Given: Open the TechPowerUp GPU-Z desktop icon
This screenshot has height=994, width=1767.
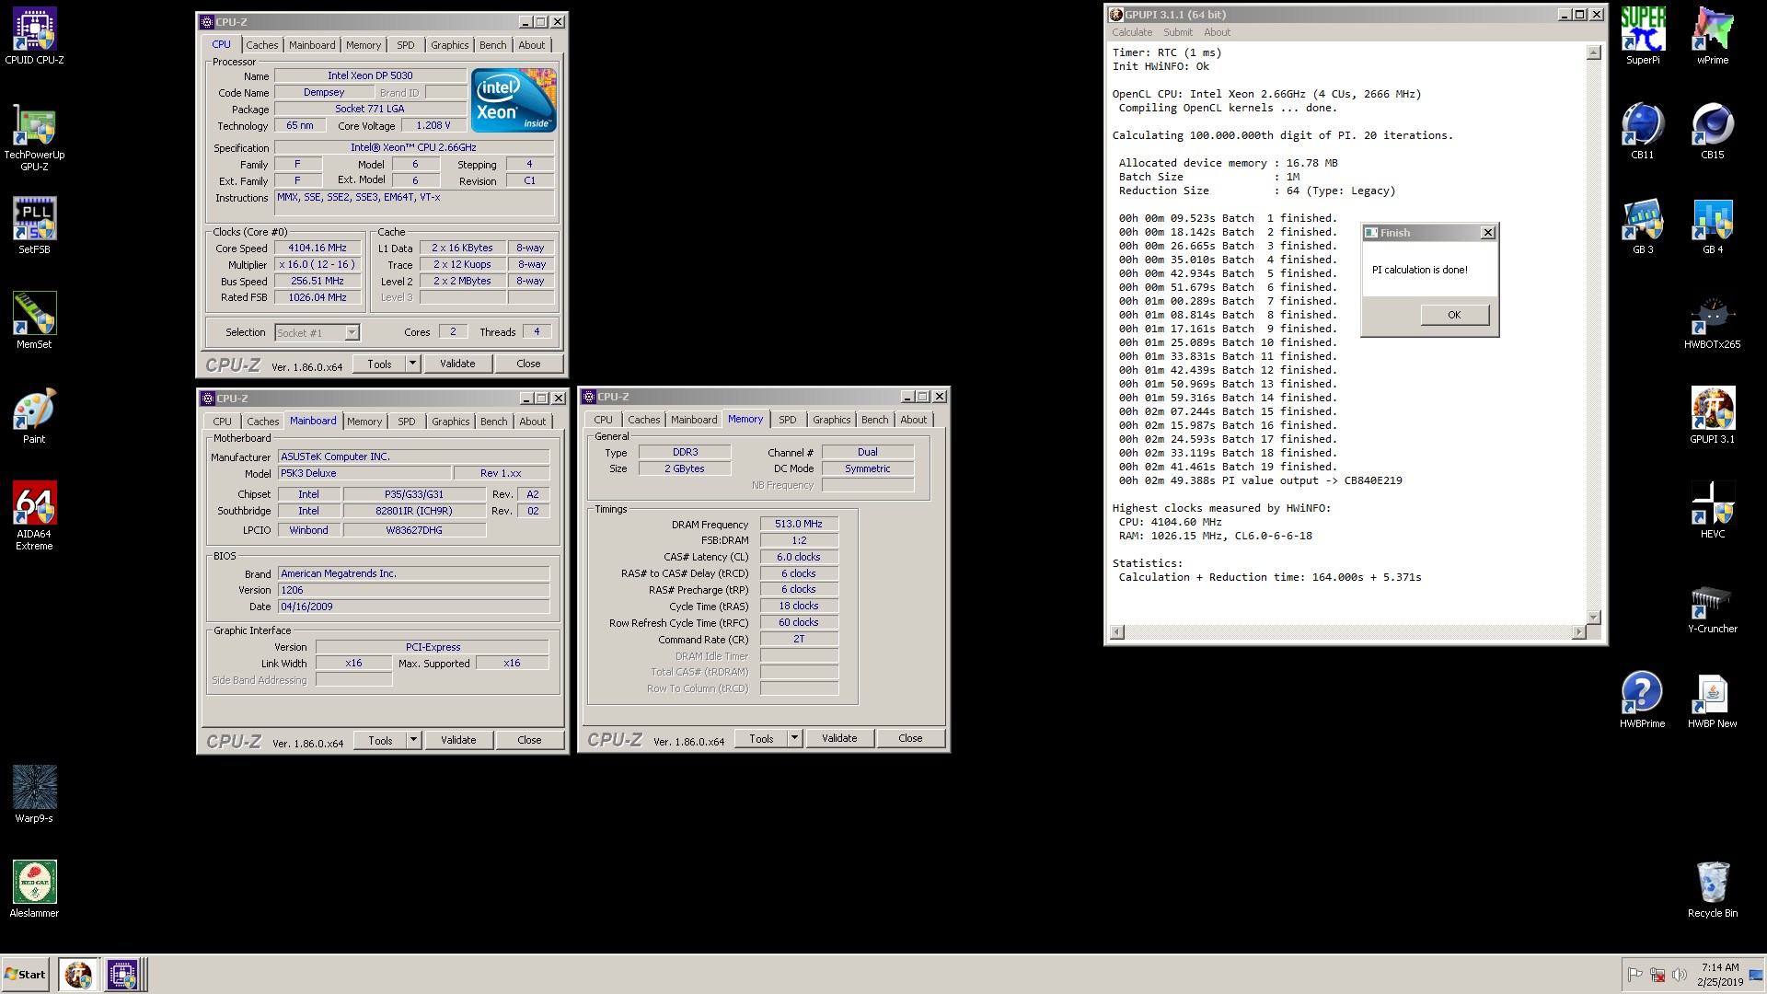Looking at the screenshot, I should click(x=34, y=138).
